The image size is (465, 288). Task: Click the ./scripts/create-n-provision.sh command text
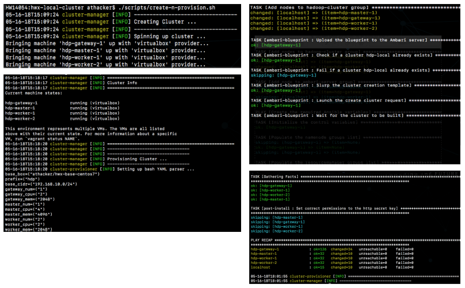[166, 7]
